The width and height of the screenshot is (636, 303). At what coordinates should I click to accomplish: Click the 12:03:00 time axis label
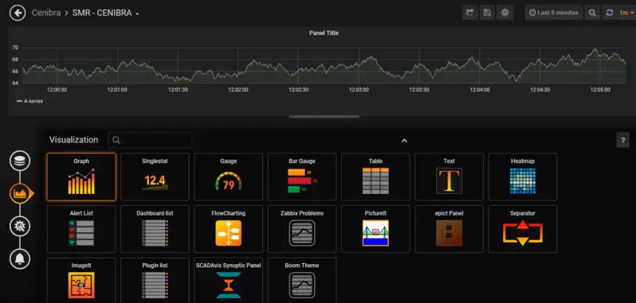(x=359, y=90)
